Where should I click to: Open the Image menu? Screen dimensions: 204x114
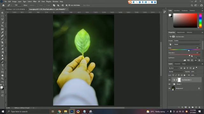click(x=14, y=2)
